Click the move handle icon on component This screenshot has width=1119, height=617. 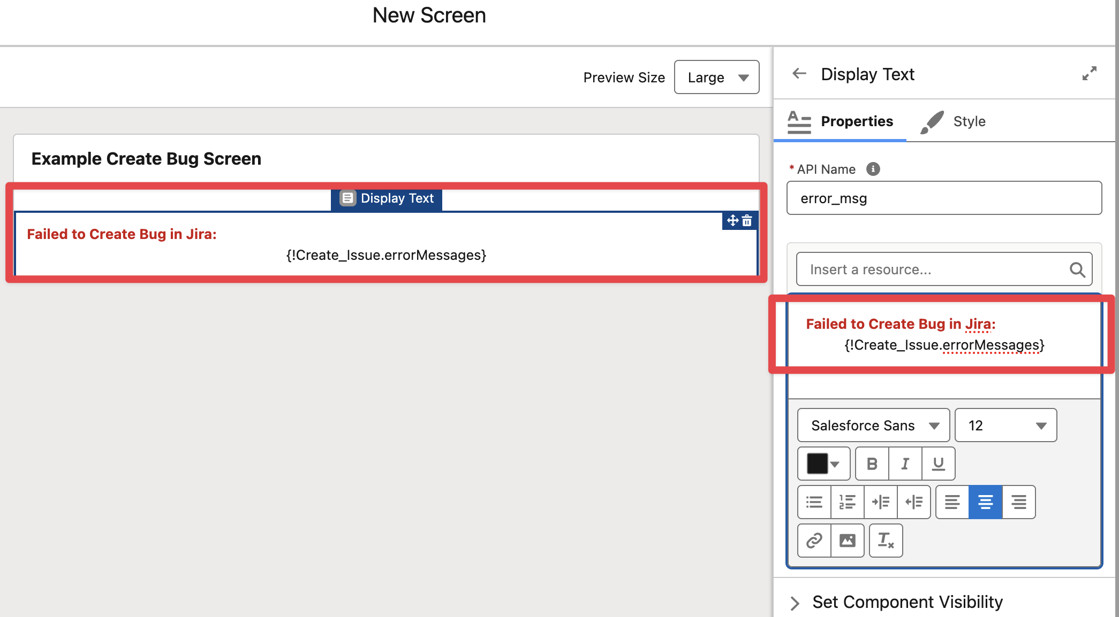(x=732, y=220)
